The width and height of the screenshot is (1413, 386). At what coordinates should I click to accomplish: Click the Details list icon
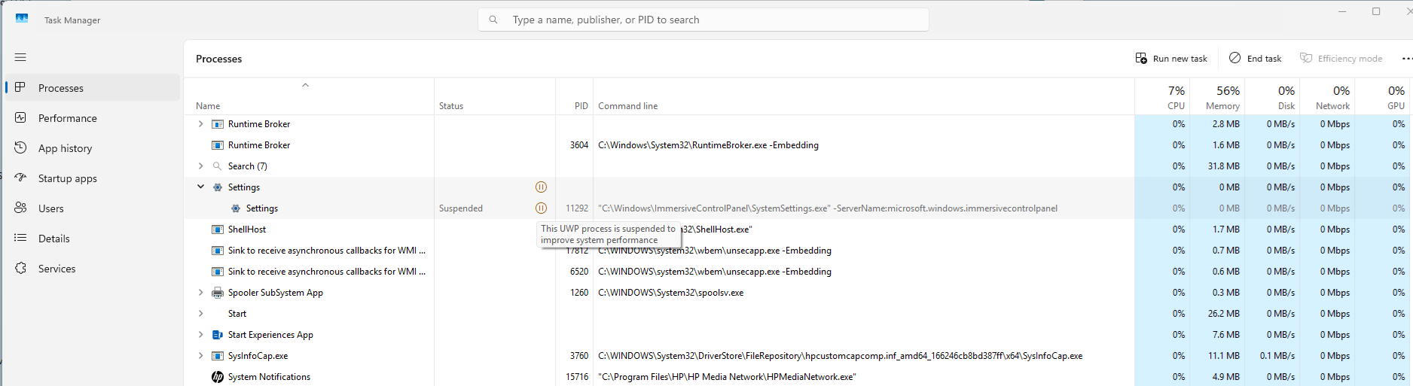click(20, 238)
